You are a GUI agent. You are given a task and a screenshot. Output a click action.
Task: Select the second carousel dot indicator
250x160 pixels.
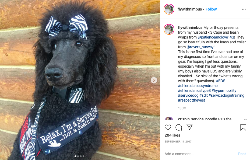[78, 156]
